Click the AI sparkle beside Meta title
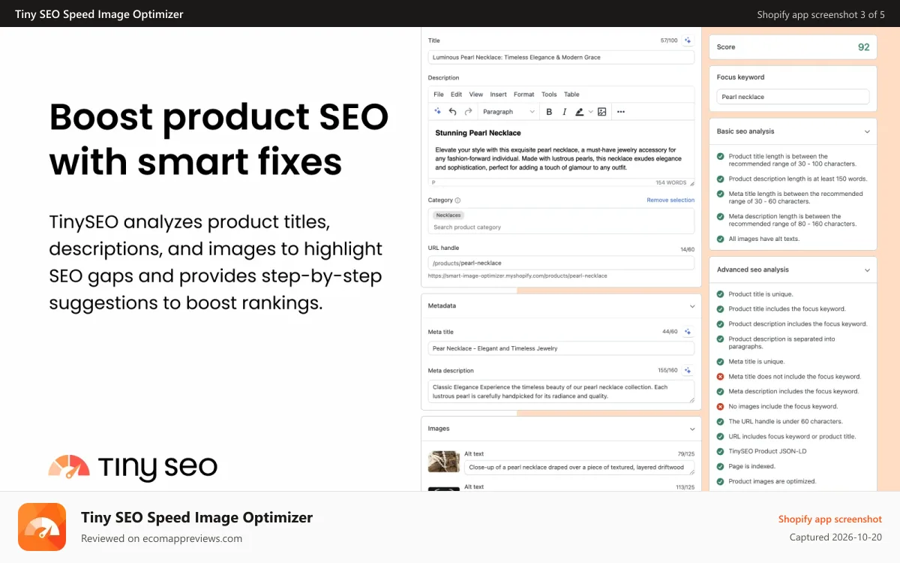900x563 pixels. [x=688, y=332]
